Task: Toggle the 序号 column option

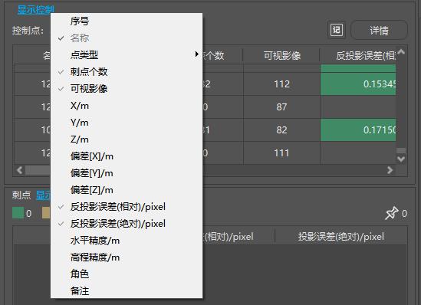Action: point(127,21)
